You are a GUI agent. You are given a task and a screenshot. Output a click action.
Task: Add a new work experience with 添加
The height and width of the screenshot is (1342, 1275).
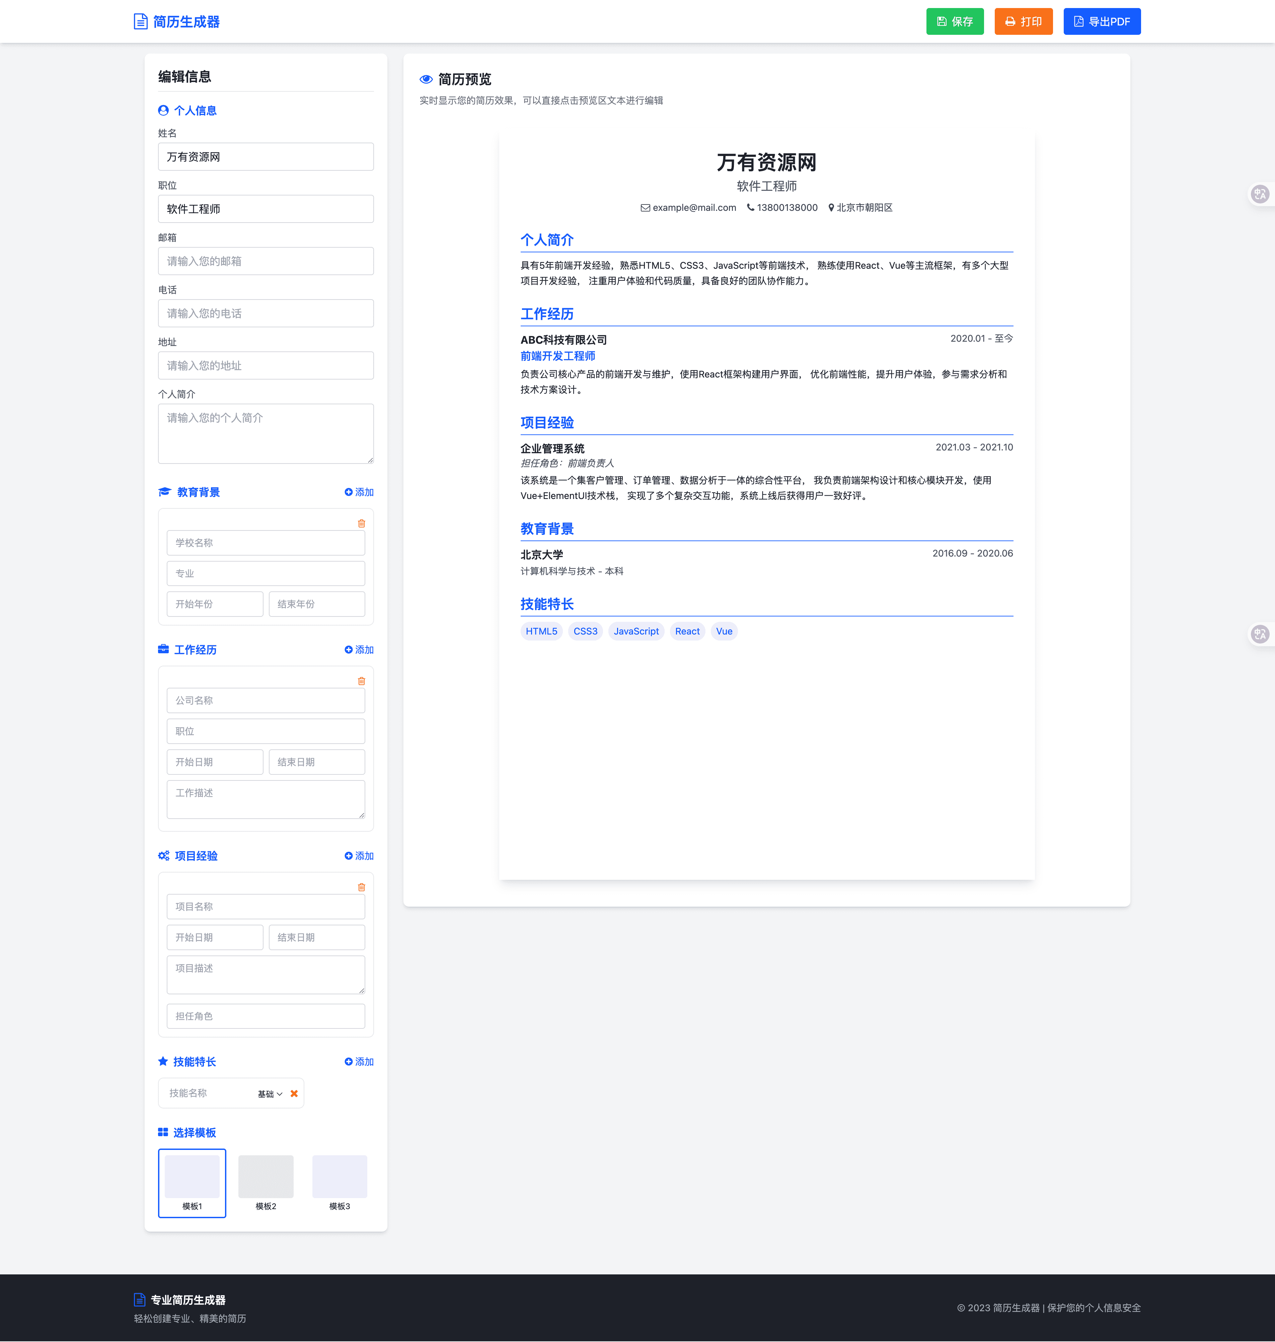point(359,650)
